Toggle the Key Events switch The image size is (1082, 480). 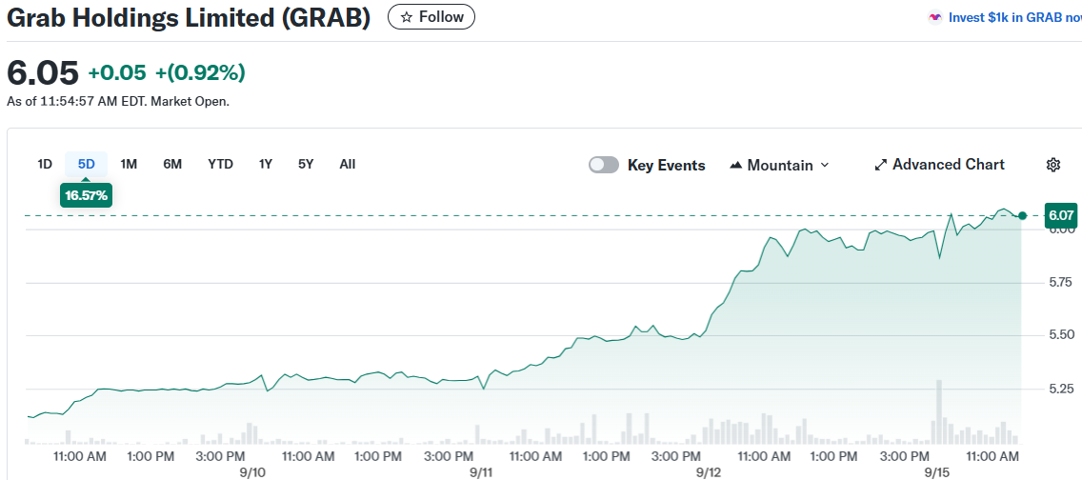point(604,165)
